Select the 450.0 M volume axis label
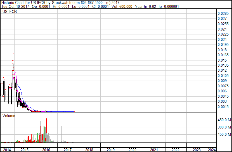 (x=224, y=120)
